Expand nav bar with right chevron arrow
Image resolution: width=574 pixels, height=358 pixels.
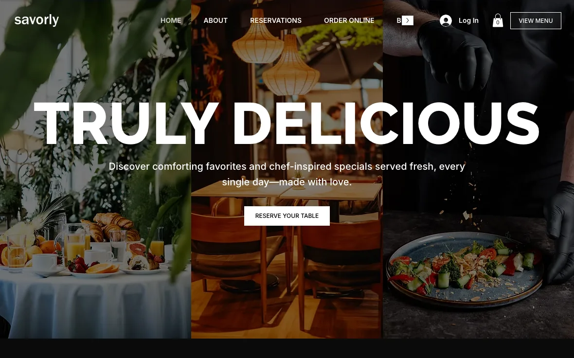(408, 20)
